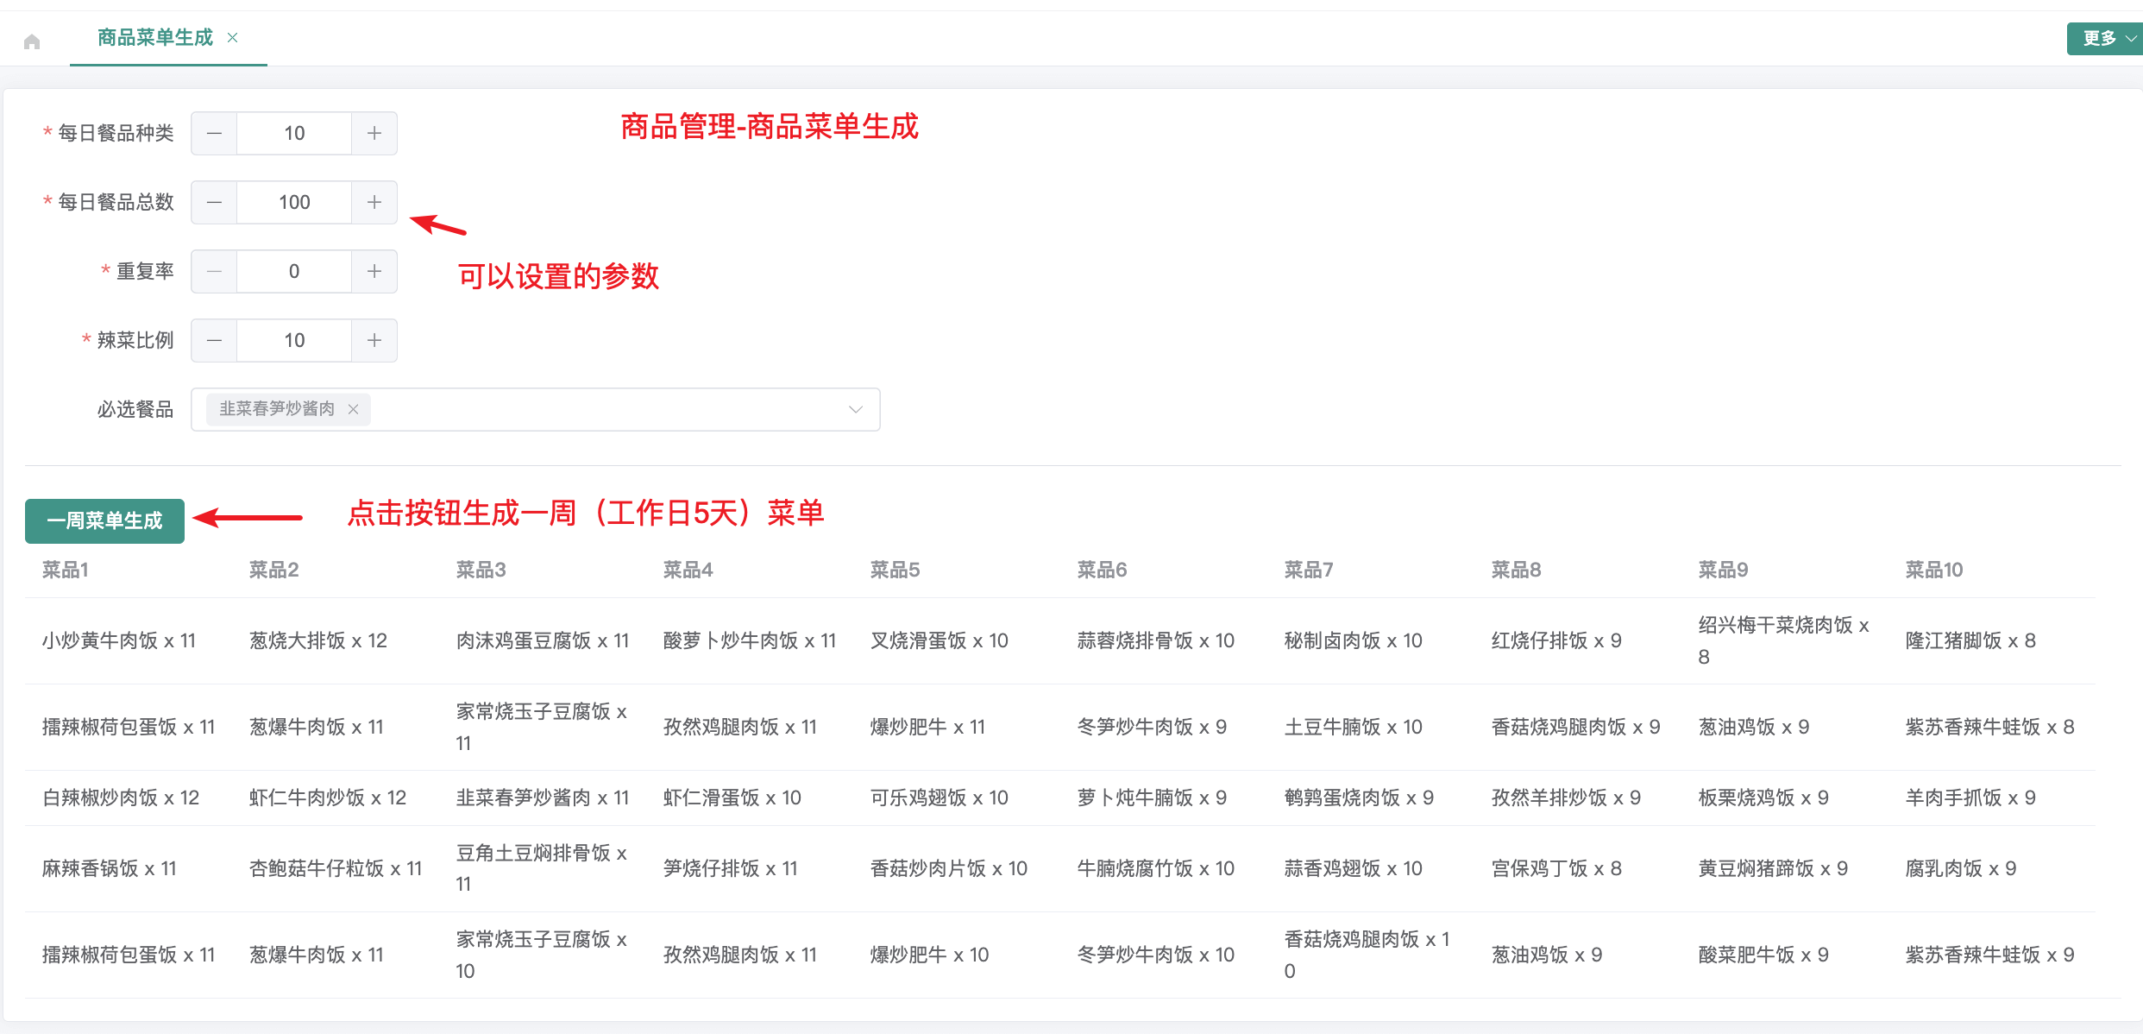Close the 商品菜单生成 tab
Viewport: 2143px width, 1034px height.
(x=232, y=37)
